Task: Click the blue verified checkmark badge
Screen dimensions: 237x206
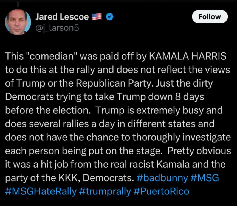Action: coord(110,17)
